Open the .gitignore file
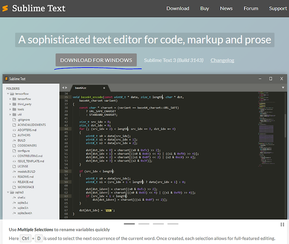 [24, 120]
